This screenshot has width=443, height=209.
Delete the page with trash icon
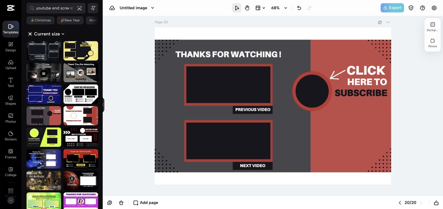coord(121,203)
